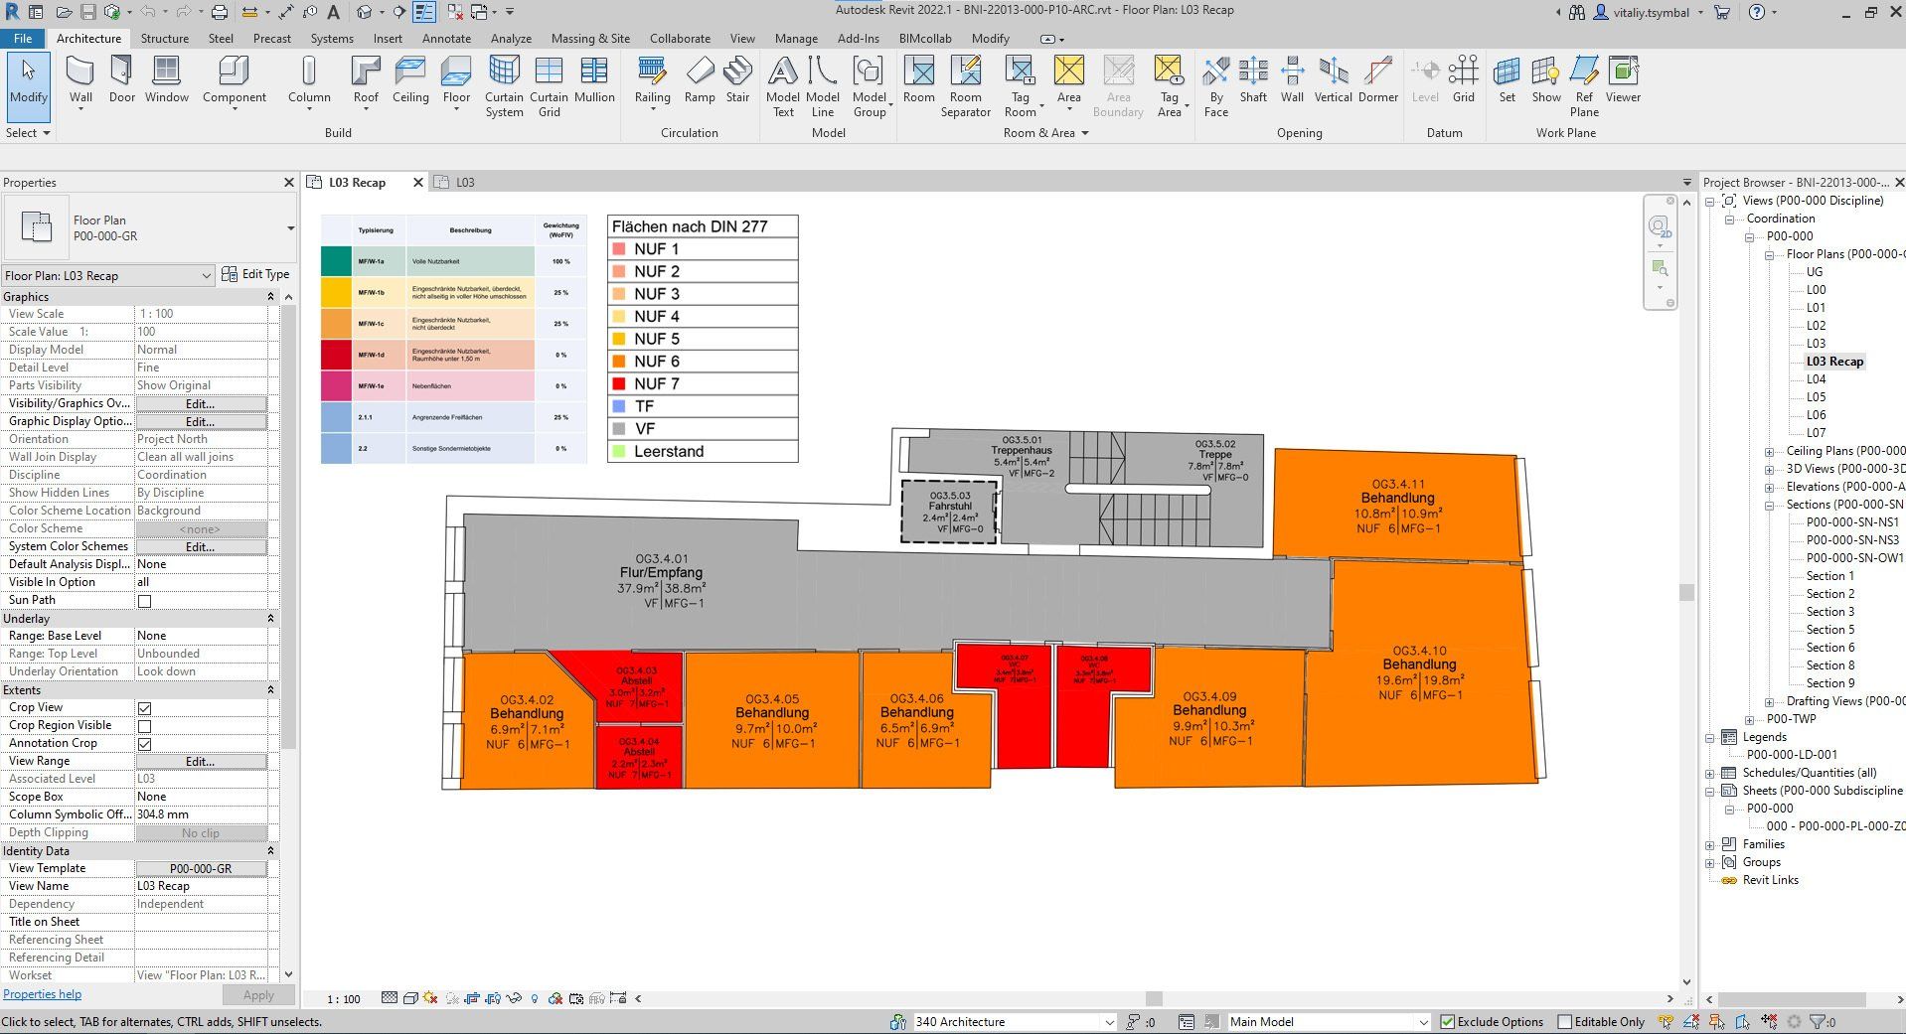Select the Shaft opening tool

pos(1253,79)
